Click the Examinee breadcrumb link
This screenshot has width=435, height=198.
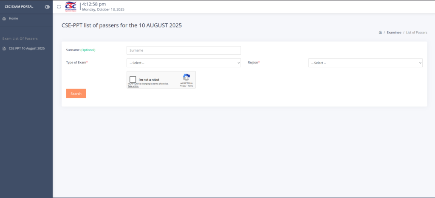point(394,33)
